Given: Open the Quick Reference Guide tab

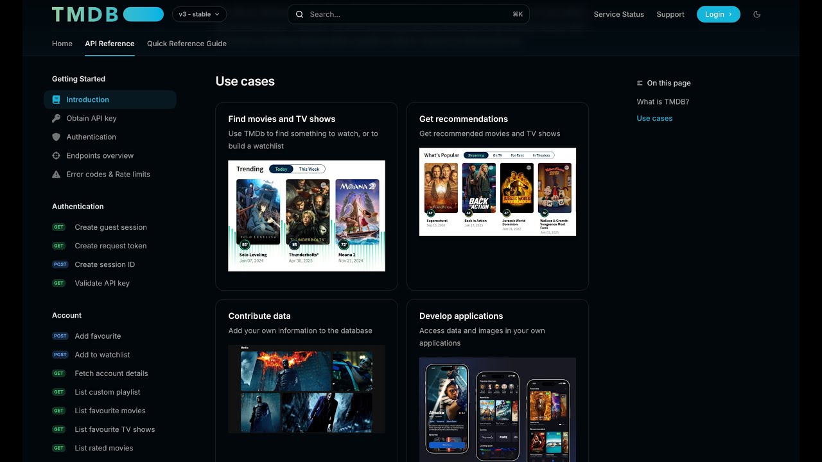Looking at the screenshot, I should tap(187, 44).
